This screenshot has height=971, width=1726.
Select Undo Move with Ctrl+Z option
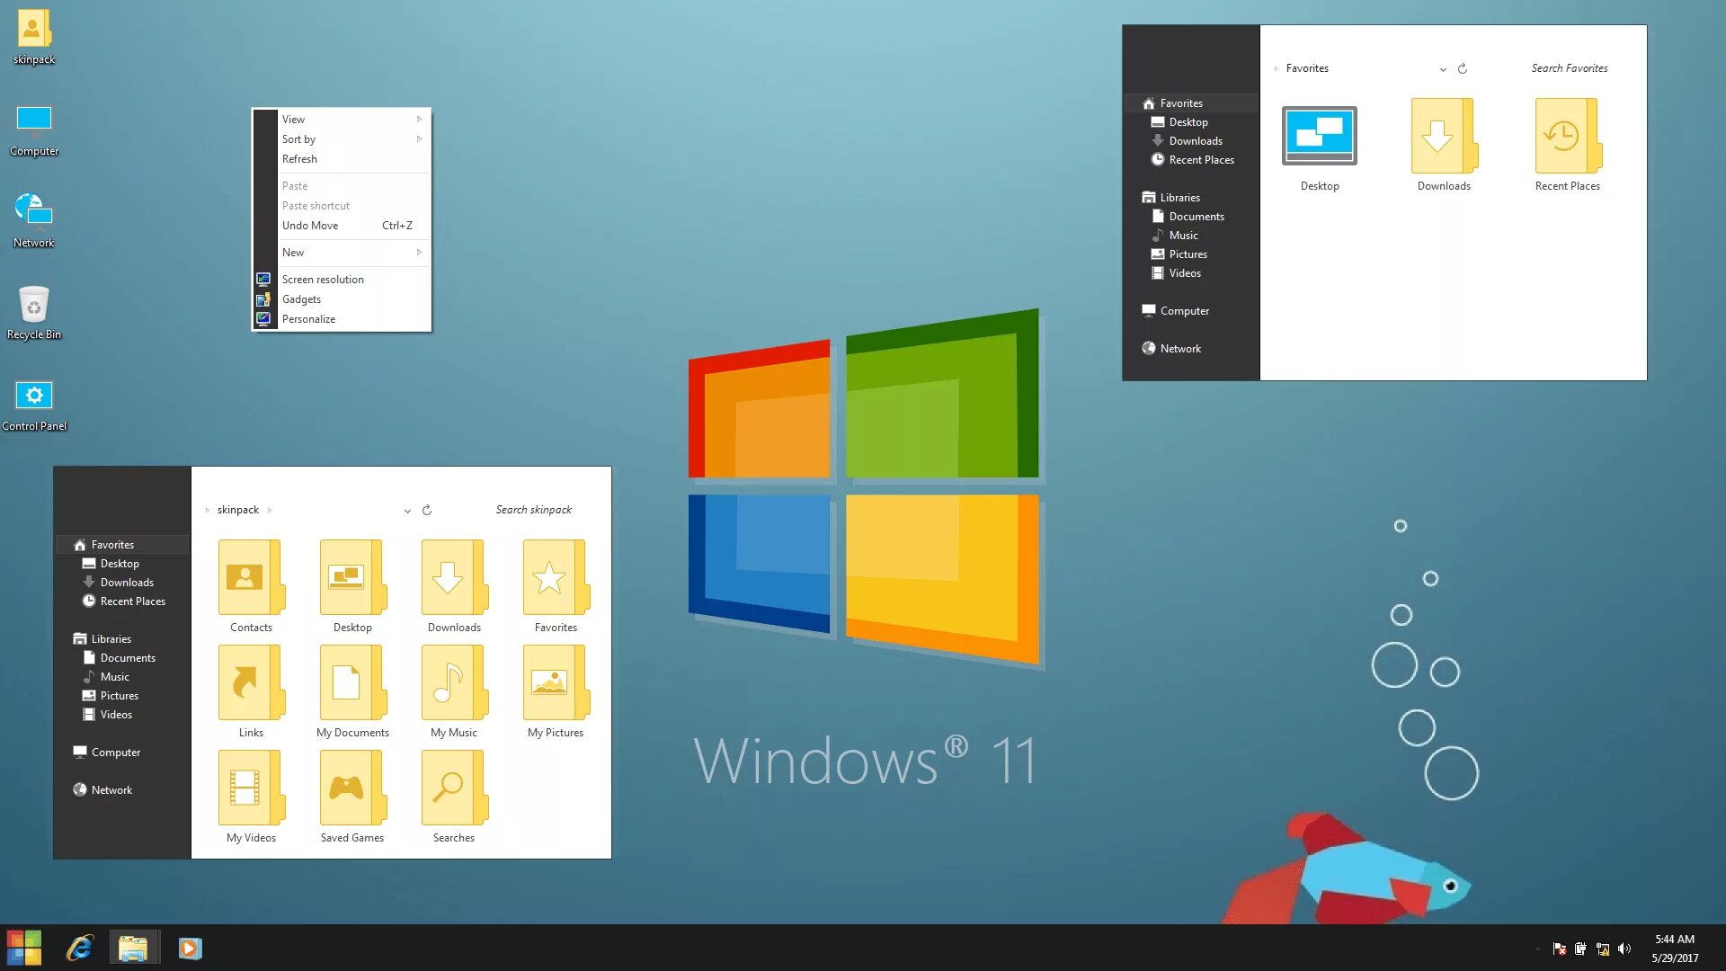point(343,226)
